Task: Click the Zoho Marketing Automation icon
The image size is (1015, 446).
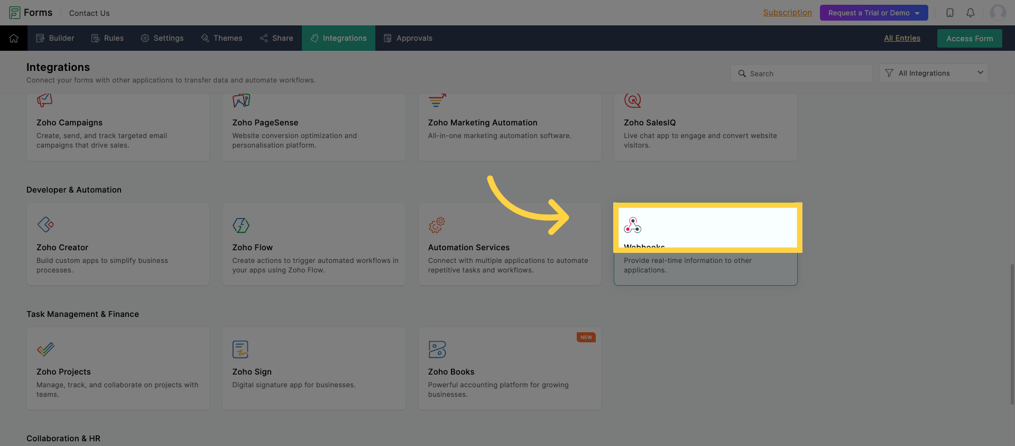Action: click(437, 100)
